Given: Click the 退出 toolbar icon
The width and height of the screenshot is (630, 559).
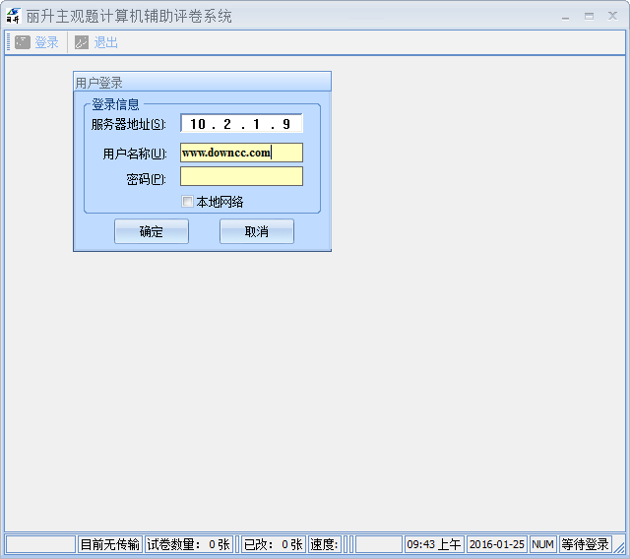Looking at the screenshot, I should (82, 42).
